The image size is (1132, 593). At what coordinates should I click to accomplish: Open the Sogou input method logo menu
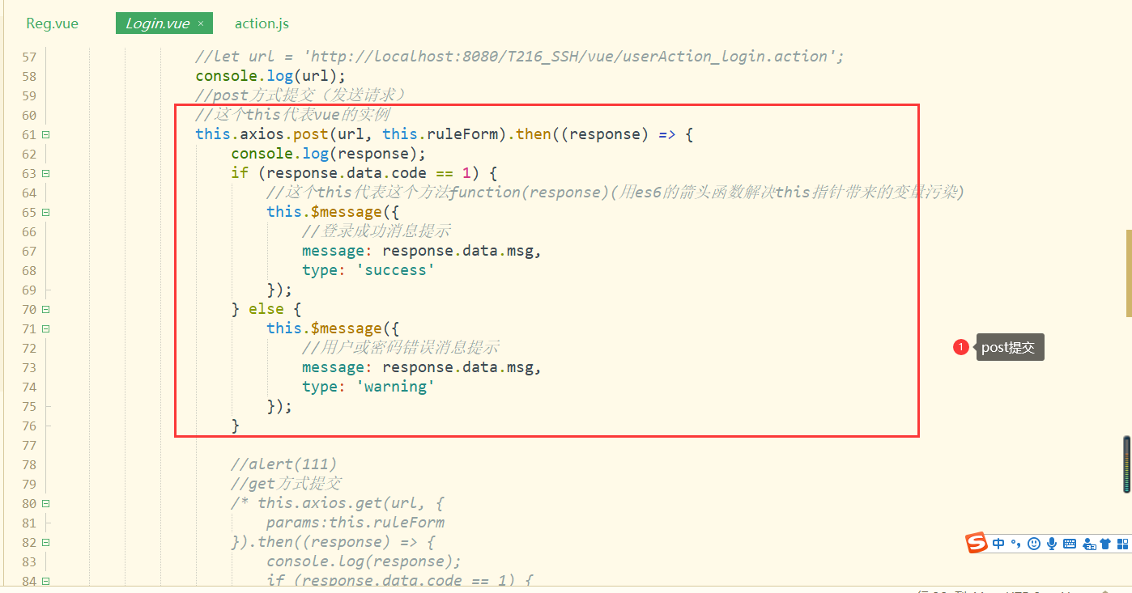(x=977, y=544)
